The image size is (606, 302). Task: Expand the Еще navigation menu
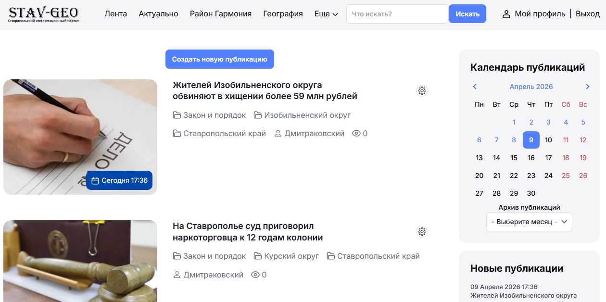[x=326, y=14]
